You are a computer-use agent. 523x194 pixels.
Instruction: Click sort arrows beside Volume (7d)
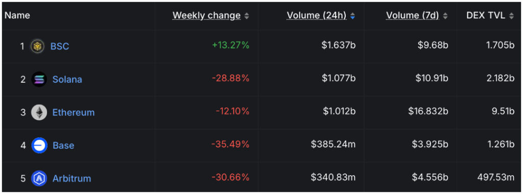tap(445, 16)
